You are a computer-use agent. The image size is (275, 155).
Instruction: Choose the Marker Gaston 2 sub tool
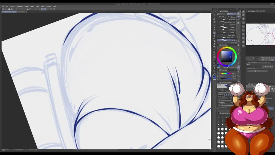coord(226,38)
